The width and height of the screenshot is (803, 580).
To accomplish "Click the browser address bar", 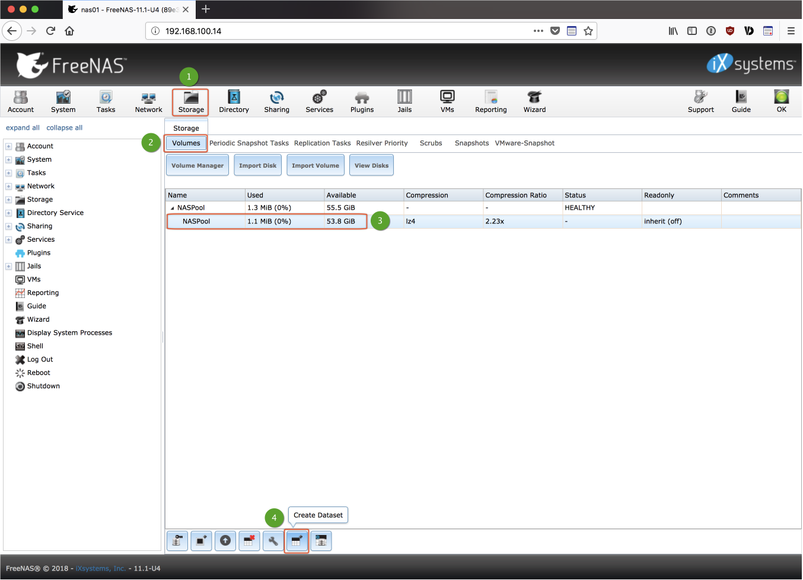I will [x=344, y=31].
